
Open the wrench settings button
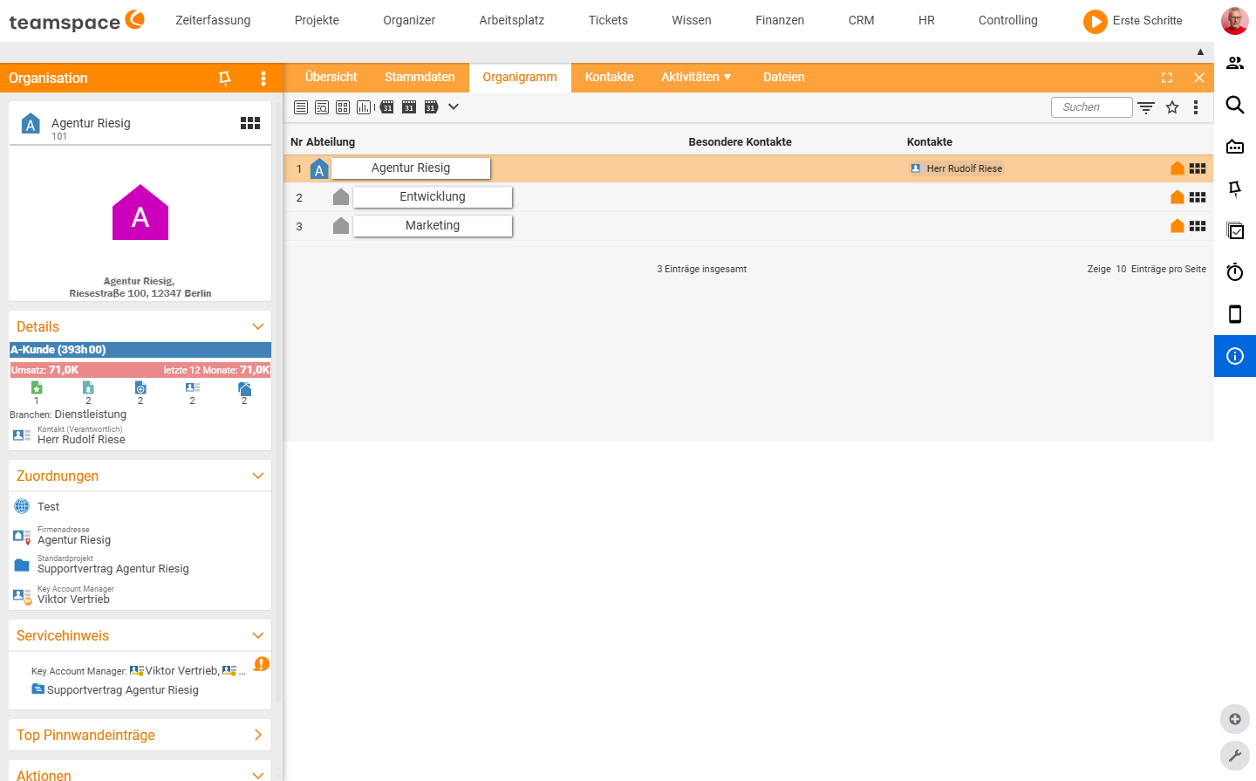click(x=1235, y=756)
